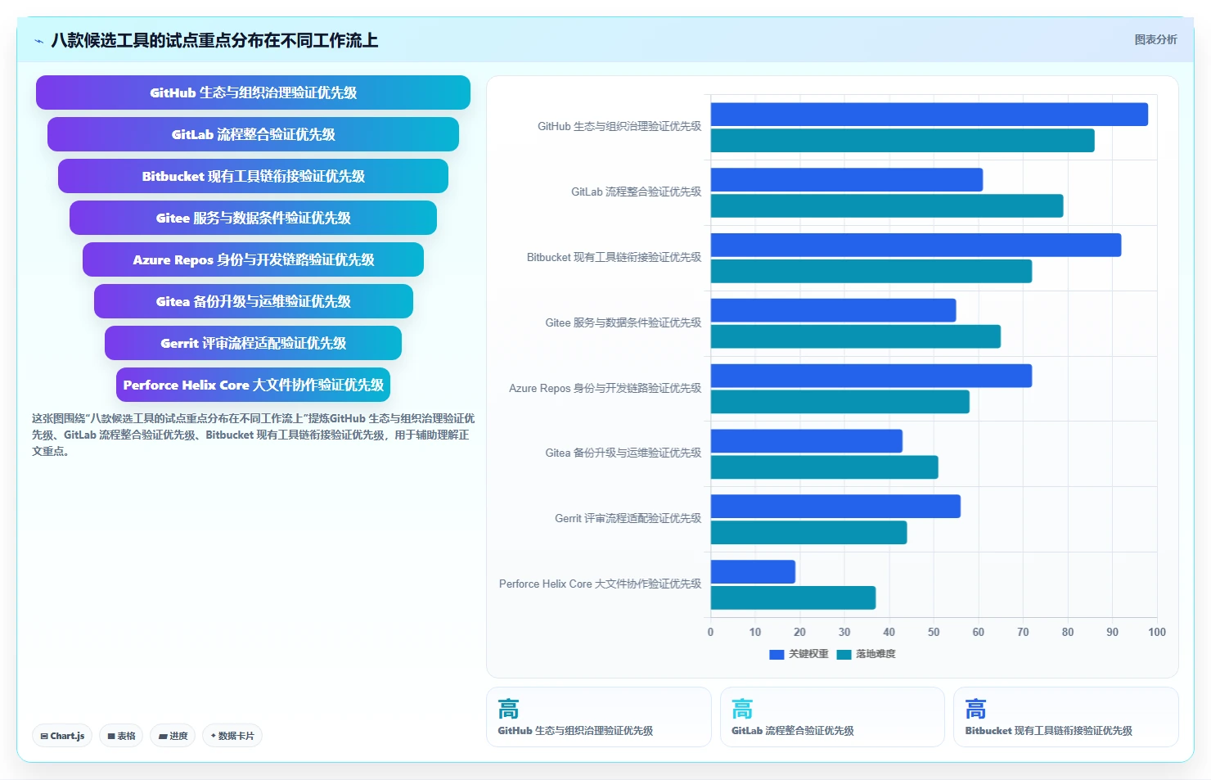The image size is (1211, 780).
Task: Click the Chart.js tag
Action: point(62,736)
